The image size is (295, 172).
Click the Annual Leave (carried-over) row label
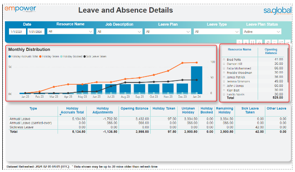(x=31, y=123)
